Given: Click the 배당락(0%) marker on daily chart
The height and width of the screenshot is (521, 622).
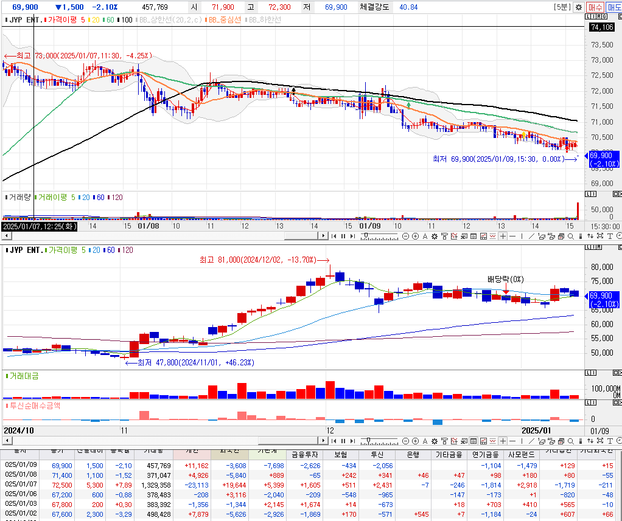Looking at the screenshot, I should (505, 279).
